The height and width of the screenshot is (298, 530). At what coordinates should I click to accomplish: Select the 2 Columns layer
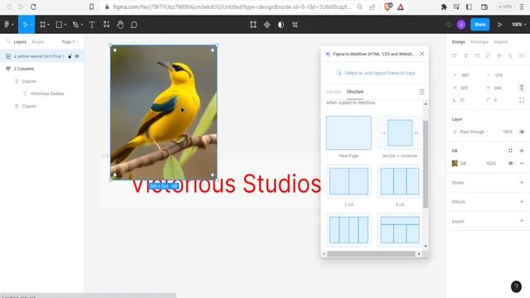24,69
